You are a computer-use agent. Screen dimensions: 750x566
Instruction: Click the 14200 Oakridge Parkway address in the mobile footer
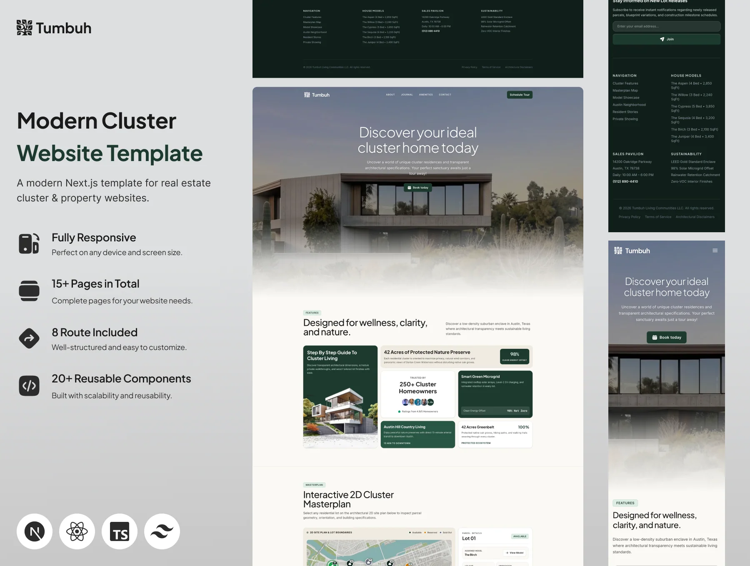632,161
